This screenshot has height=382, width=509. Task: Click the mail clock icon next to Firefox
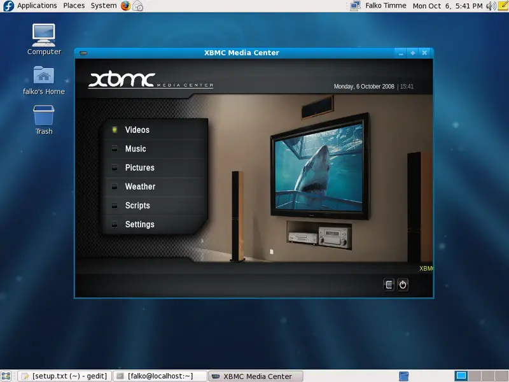tap(138, 6)
